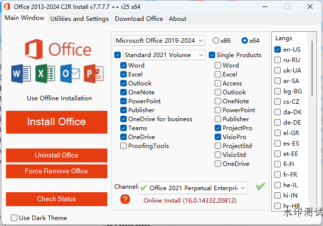Uncheck OneDrive in the suite list
The image size is (323, 226).
123,137
